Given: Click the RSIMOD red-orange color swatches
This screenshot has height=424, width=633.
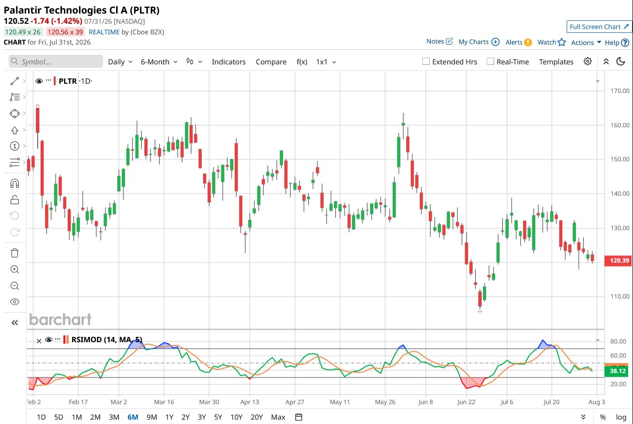Looking at the screenshot, I should (x=66, y=339).
